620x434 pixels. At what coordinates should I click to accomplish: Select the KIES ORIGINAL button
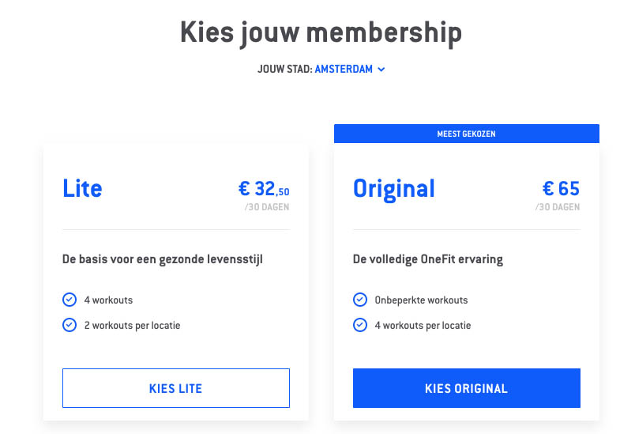(467, 388)
